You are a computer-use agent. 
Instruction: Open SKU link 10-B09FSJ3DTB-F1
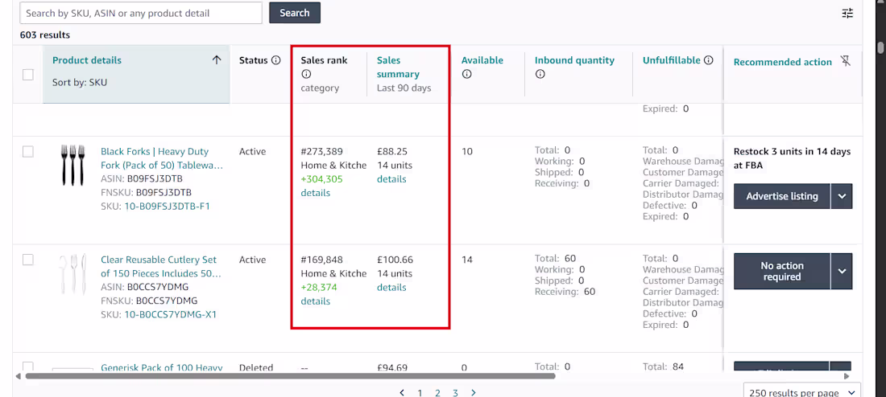(167, 207)
